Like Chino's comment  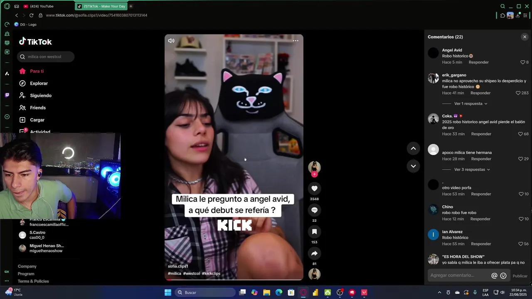click(521, 219)
